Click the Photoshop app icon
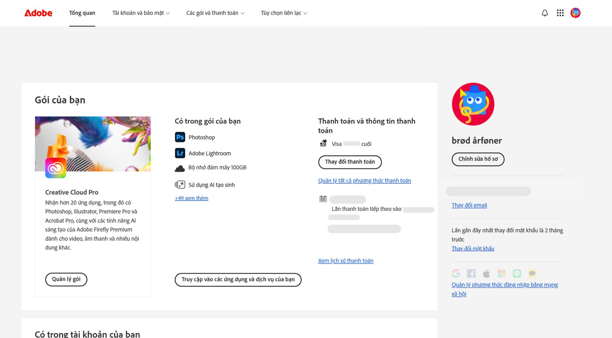612x338 pixels. 180,137
